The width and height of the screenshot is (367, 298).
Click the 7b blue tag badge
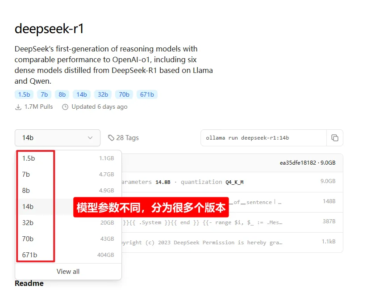coord(44,94)
